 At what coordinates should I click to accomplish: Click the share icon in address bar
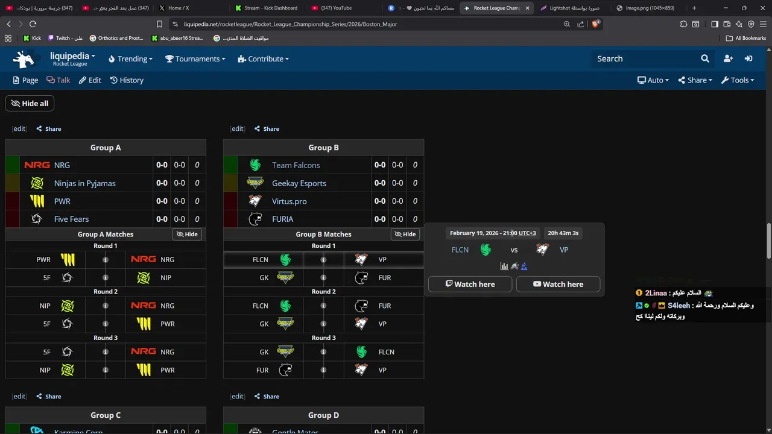[580, 24]
